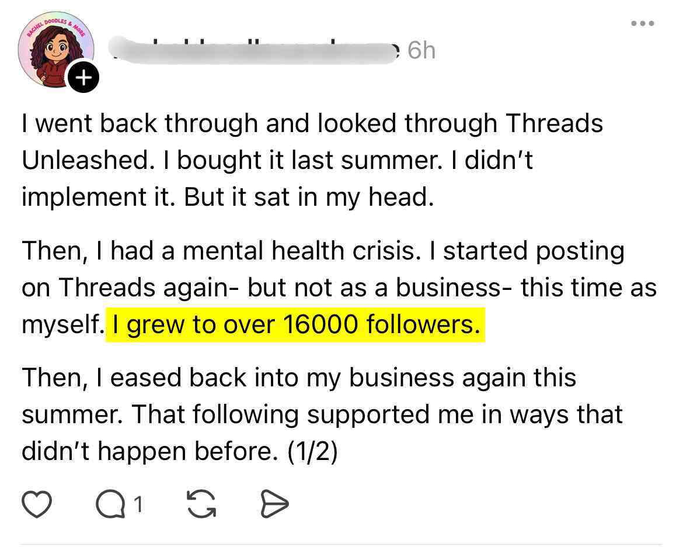Click the highlighted 16000 followers sentence
Viewport: 683px width, 550px height.
(295, 324)
